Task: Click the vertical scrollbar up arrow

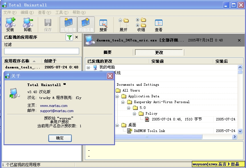Action: tap(240, 67)
